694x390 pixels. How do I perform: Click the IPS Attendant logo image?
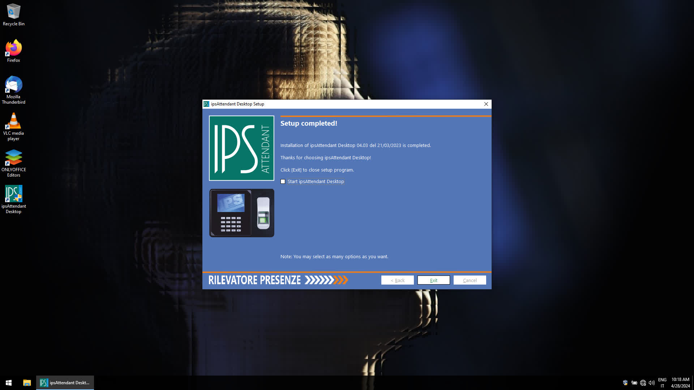click(241, 148)
